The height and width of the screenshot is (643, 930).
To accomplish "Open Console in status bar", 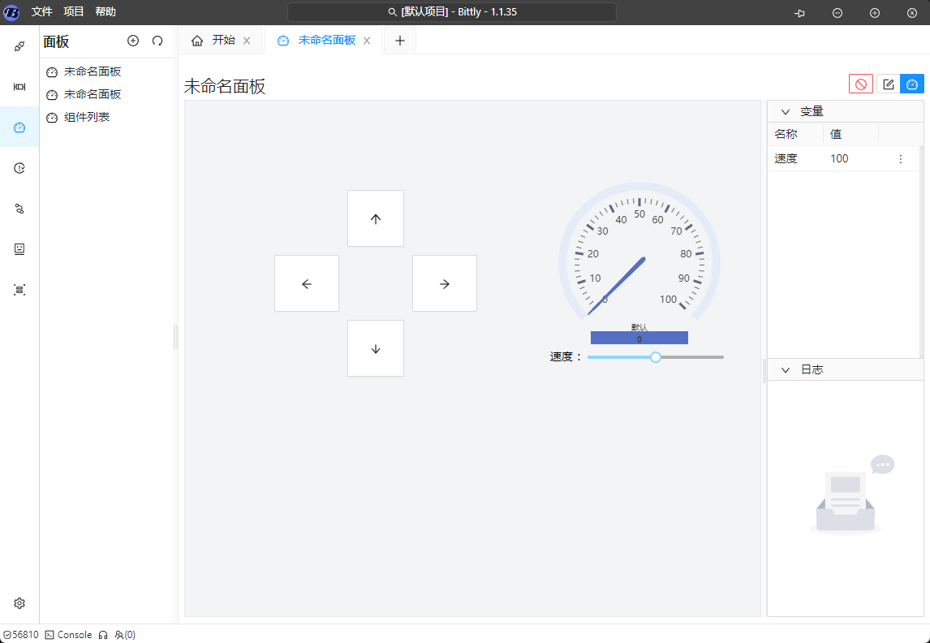I will click(68, 635).
